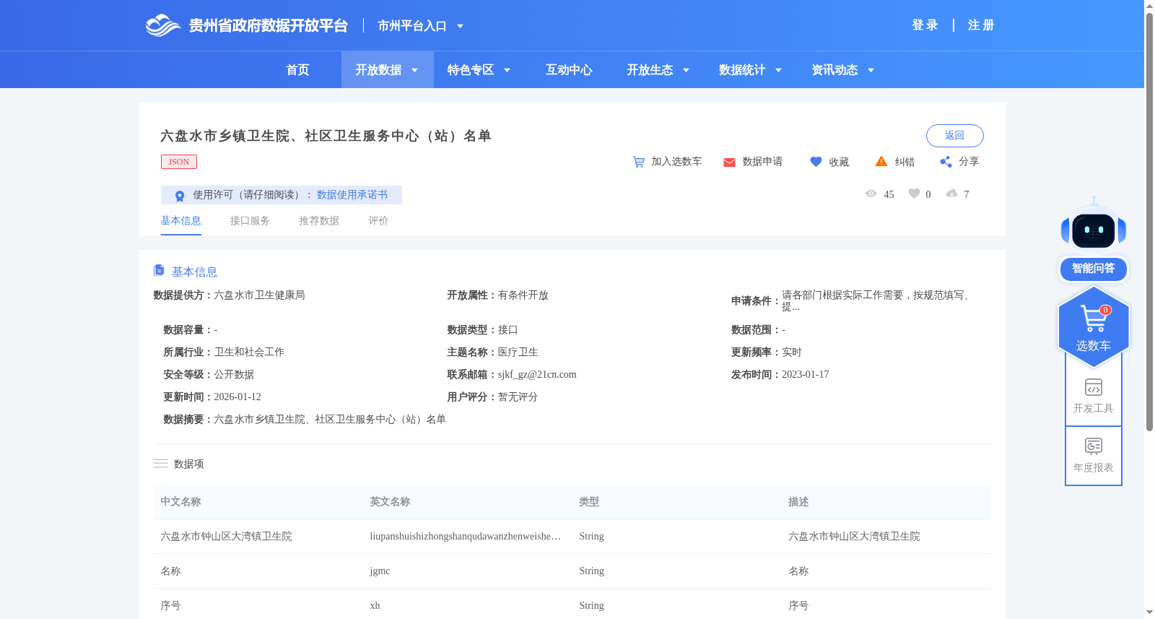Click the 数据申请 text

pyautogui.click(x=762, y=162)
